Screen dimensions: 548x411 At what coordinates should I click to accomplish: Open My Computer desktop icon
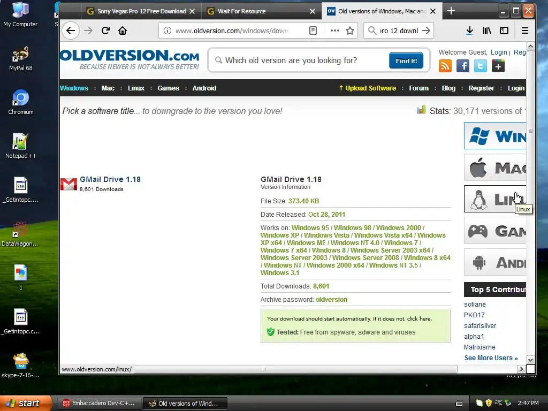tap(20, 14)
